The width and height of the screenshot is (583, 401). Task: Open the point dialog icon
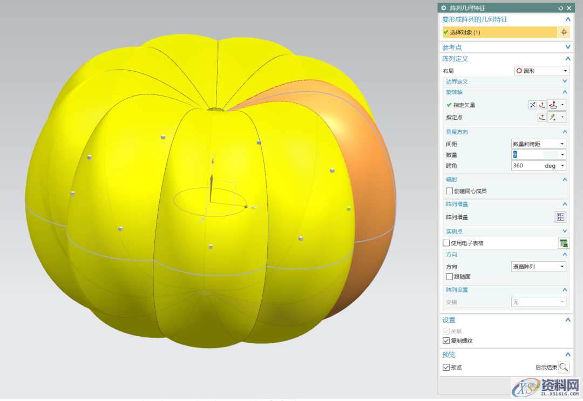pos(541,117)
